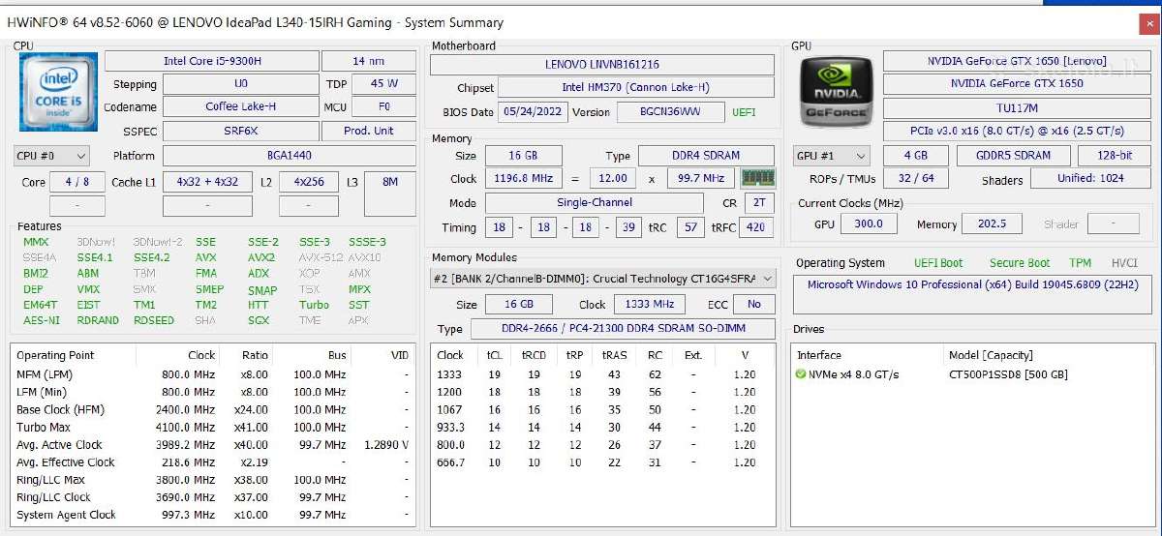Click the SSPEC value SRF6X
Image resolution: width=1162 pixels, height=536 pixels.
241,132
